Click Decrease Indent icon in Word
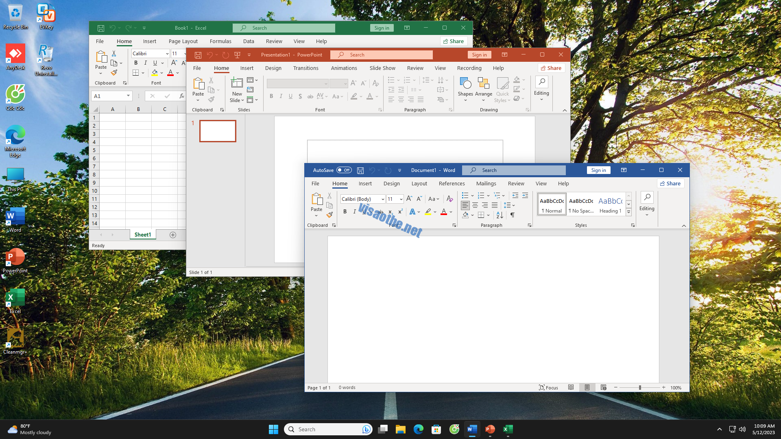Viewport: 781px width, 439px height. (515, 196)
